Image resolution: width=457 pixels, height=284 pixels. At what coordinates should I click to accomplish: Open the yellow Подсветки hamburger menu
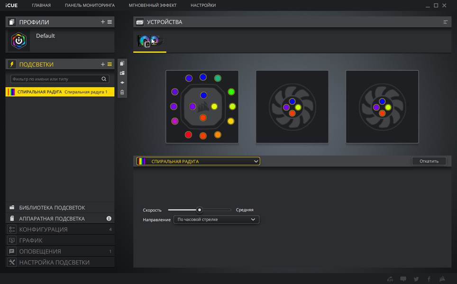coord(110,64)
